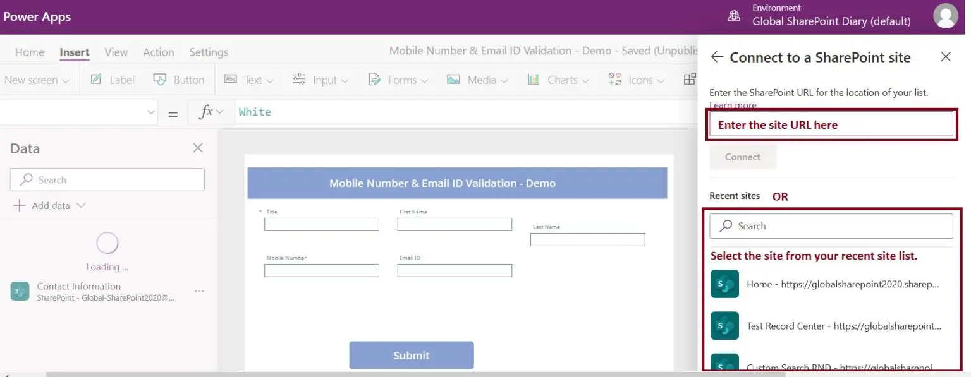971x377 pixels.
Task: Open the account avatar in the top bar
Action: [946, 16]
